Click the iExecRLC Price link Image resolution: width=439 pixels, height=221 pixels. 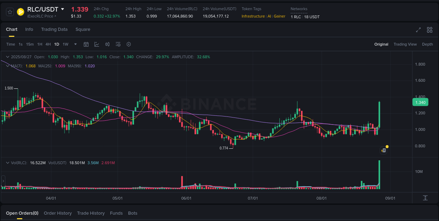tap(40, 16)
